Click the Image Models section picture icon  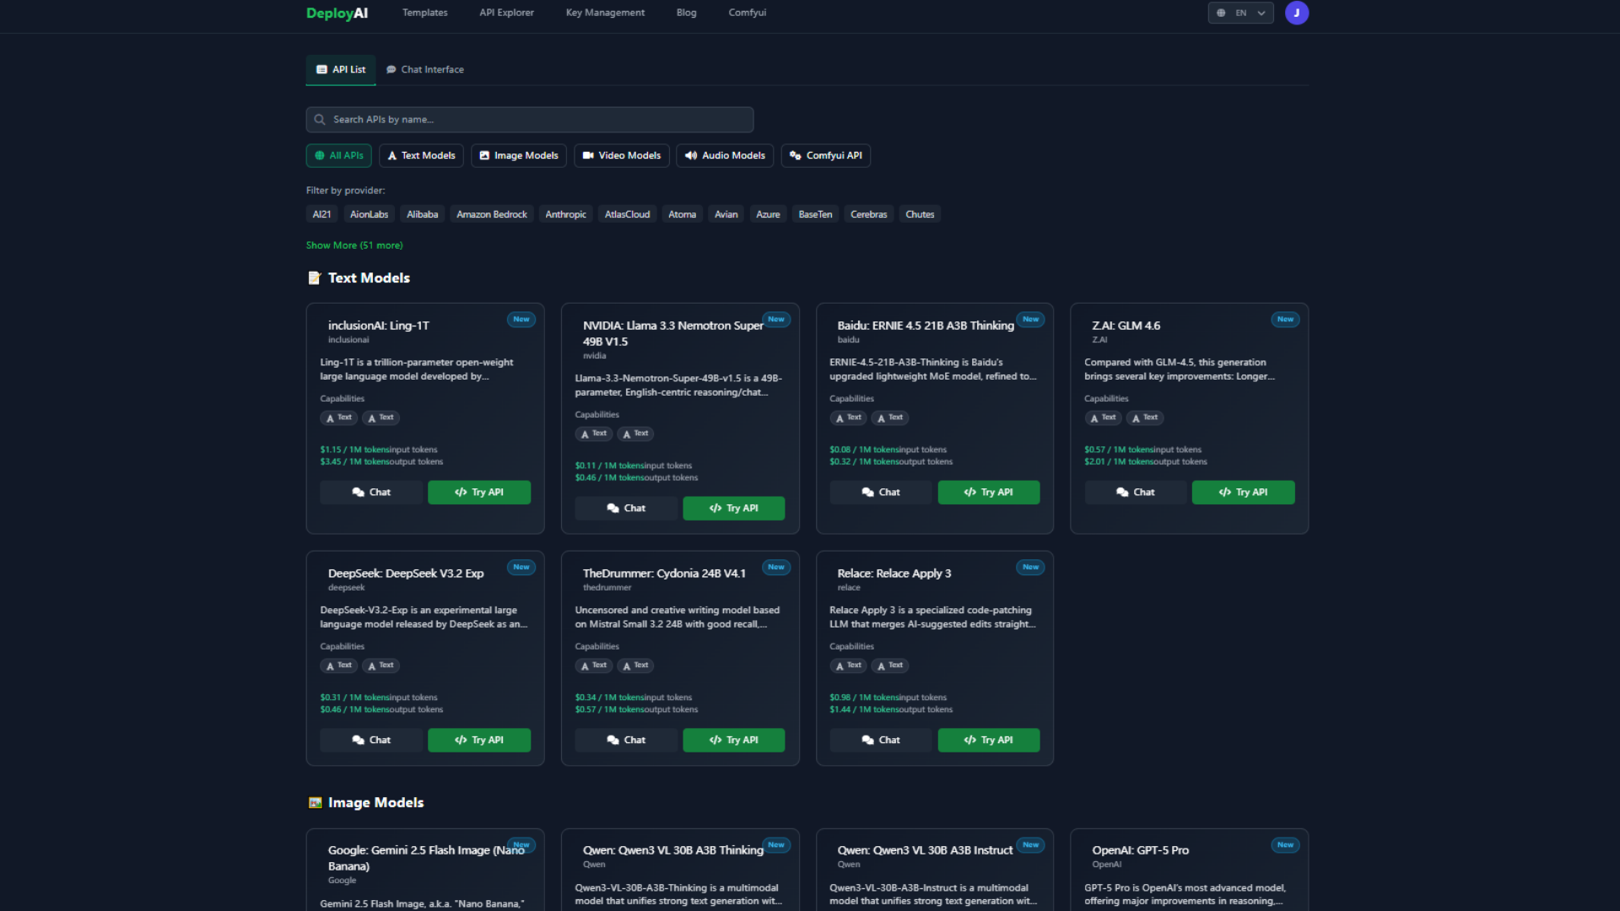pyautogui.click(x=315, y=803)
